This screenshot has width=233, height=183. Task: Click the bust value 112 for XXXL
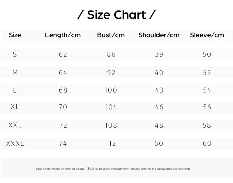pos(111,143)
